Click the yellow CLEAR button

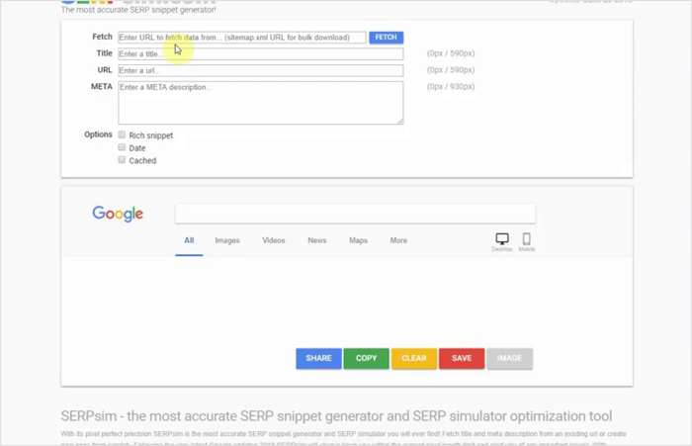coord(414,358)
